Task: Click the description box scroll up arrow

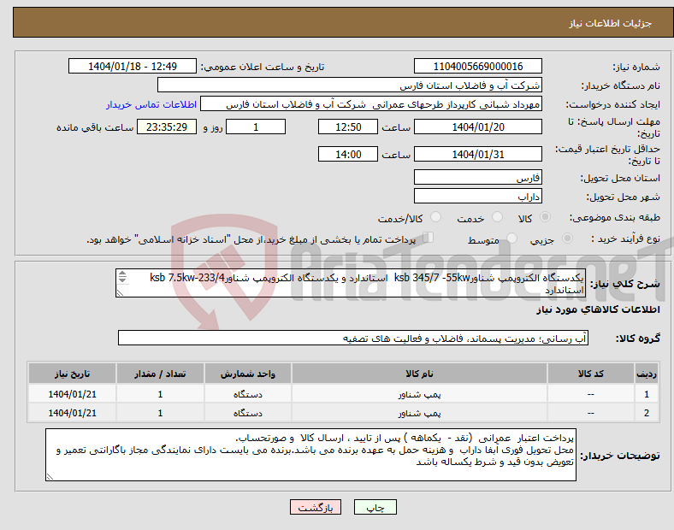Action: tap(122, 274)
